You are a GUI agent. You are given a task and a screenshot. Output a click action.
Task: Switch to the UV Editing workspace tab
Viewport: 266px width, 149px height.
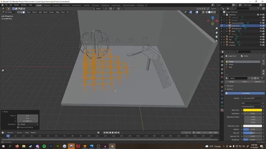point(66,5)
